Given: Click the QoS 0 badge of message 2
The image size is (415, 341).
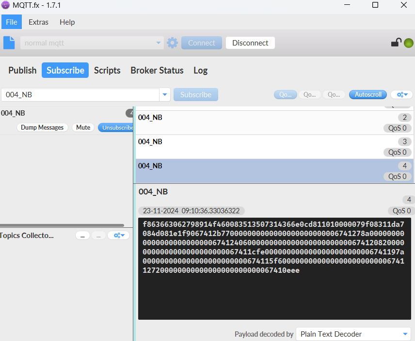Looking at the screenshot, I should 398,128.
